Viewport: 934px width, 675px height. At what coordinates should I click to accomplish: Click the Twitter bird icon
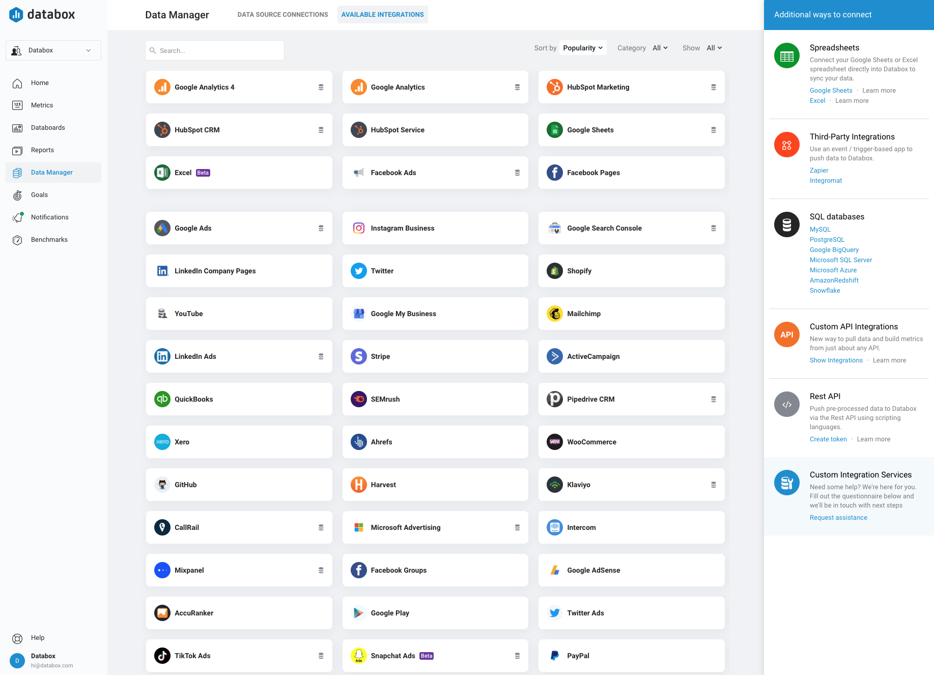pos(359,271)
